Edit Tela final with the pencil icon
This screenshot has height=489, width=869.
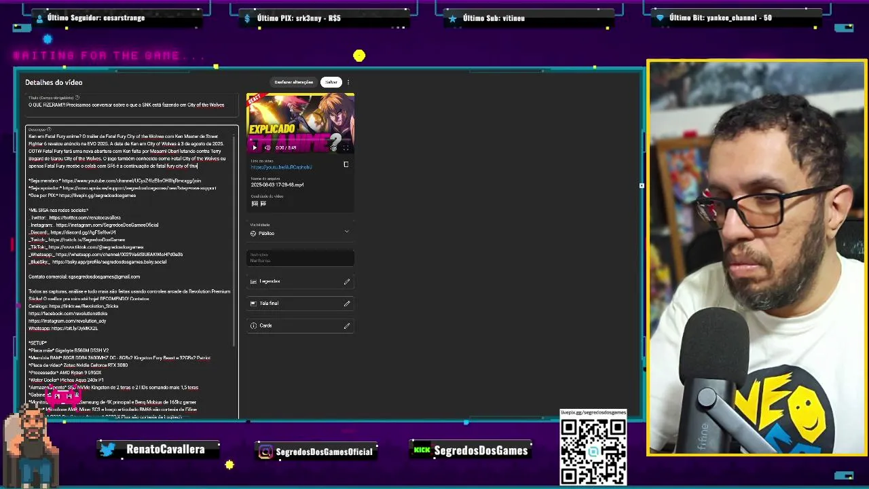(x=347, y=304)
